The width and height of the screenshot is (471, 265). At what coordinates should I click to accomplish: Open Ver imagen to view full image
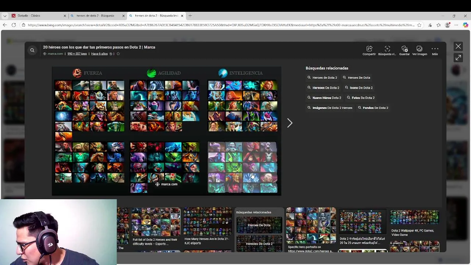pyautogui.click(x=419, y=51)
